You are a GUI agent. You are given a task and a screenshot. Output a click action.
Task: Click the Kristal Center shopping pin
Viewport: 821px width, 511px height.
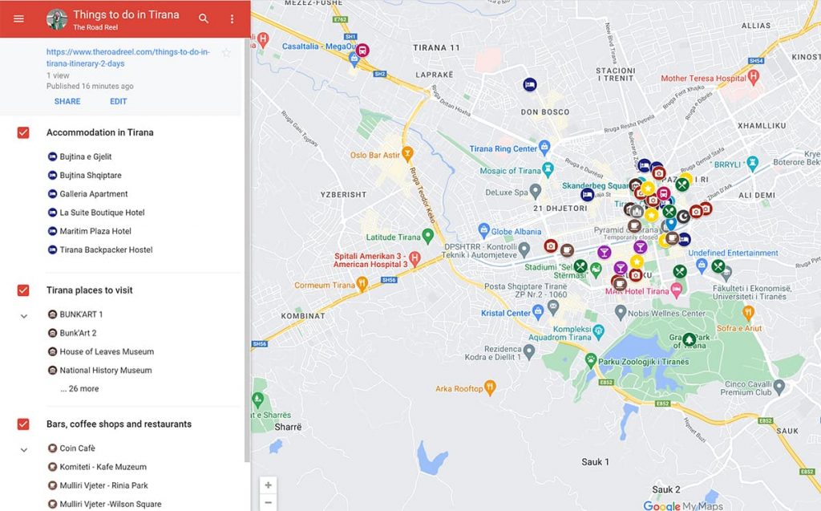click(x=538, y=311)
